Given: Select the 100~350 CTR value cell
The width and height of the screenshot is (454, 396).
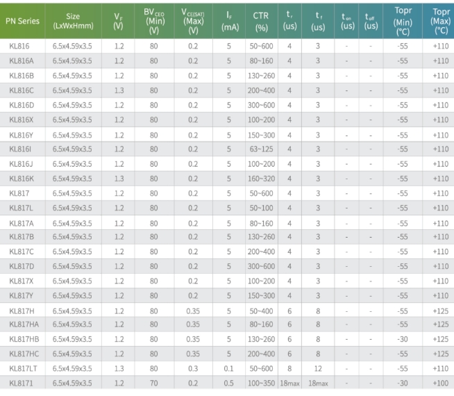Looking at the screenshot, I should pos(261,383).
